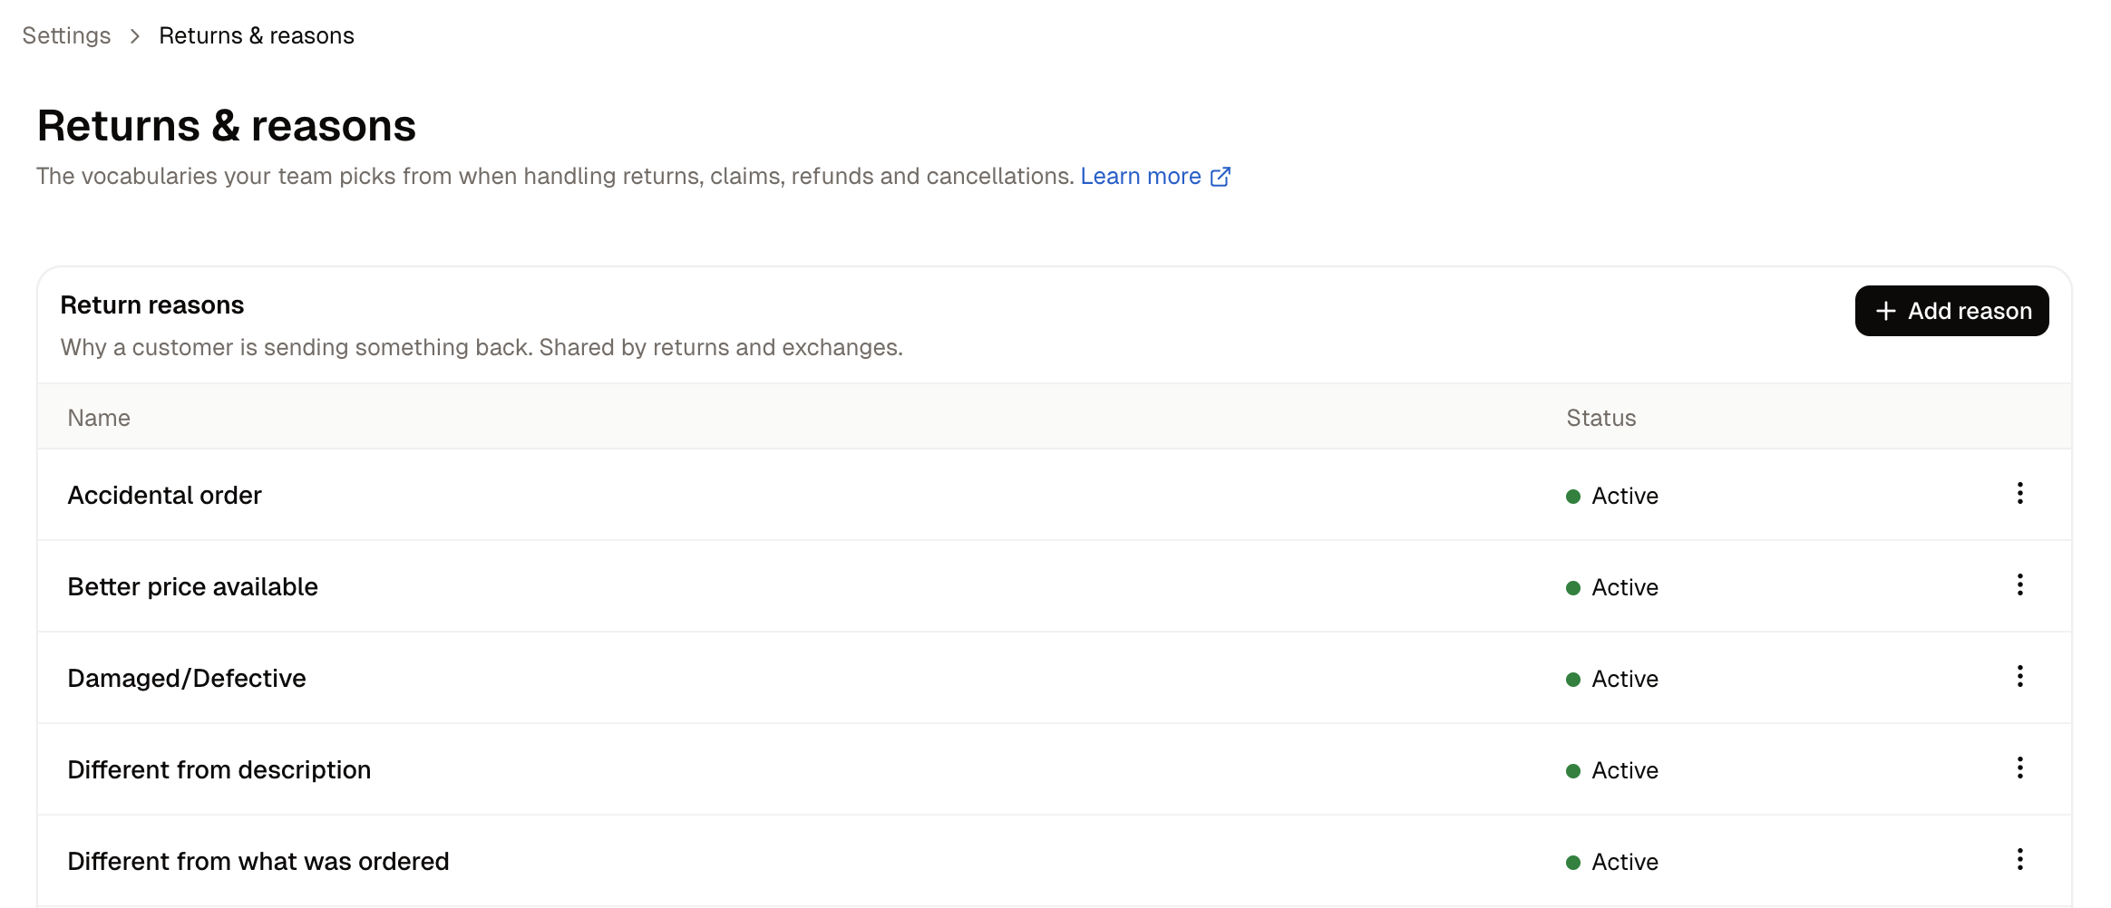Click Active status of Different from what was ordered
The width and height of the screenshot is (2111, 908).
point(1612,862)
